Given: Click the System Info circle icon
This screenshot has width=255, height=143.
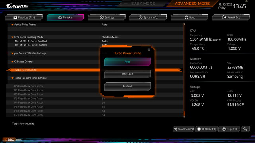Looking at the screenshot, I should click(x=141, y=17).
